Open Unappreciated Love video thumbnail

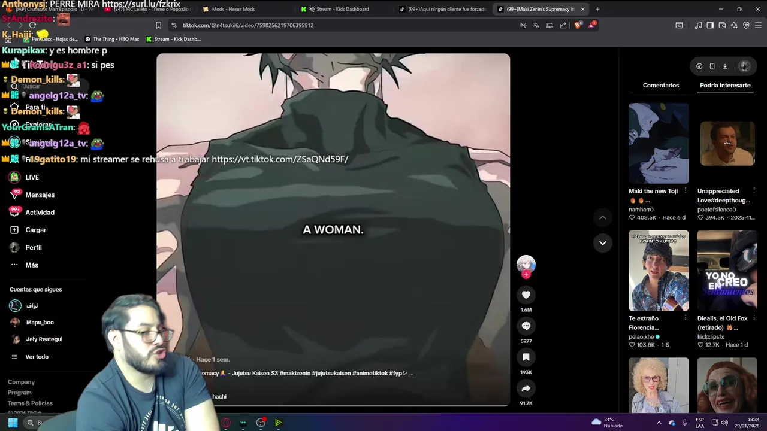click(727, 143)
